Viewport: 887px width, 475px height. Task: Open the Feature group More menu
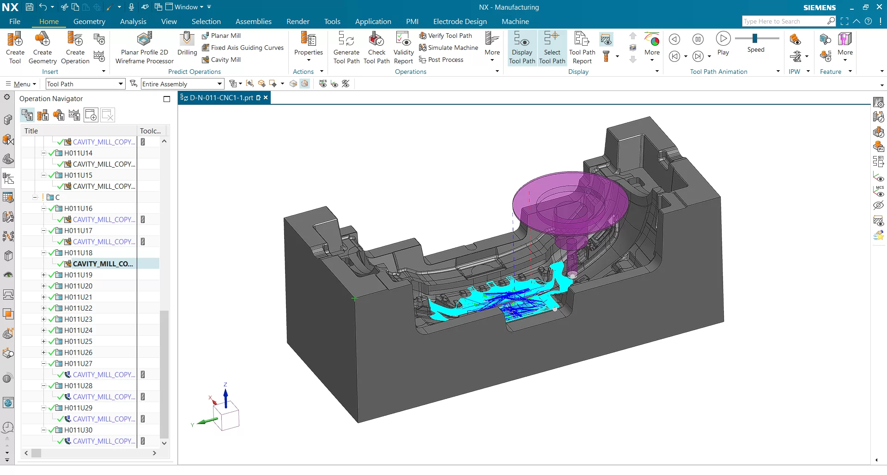pyautogui.click(x=845, y=47)
